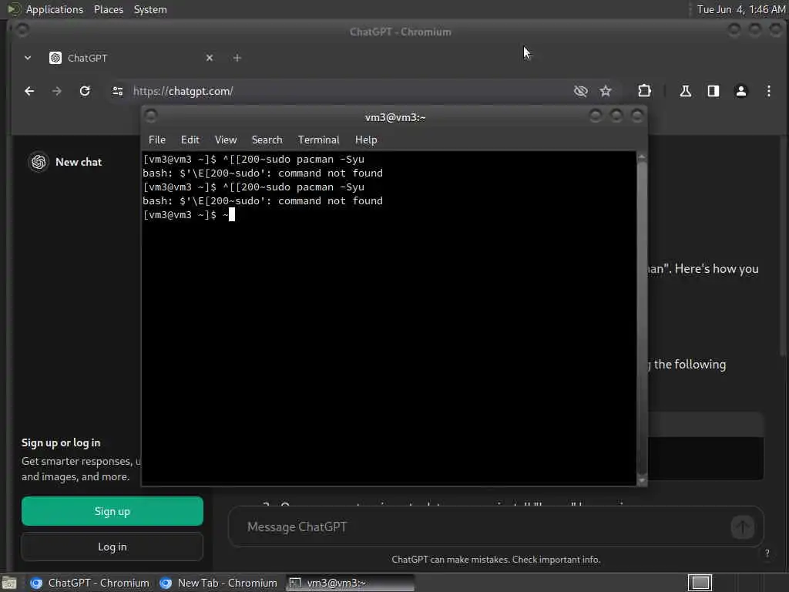Click the clock showing Tue Jun 4
Viewport: 789px width, 592px height.
[740, 9]
